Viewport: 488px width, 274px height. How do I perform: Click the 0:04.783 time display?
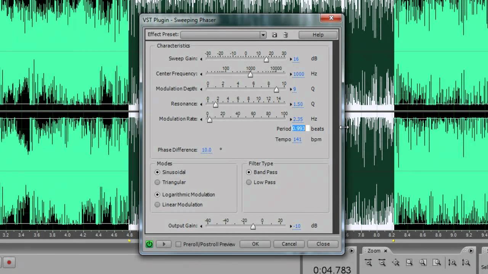click(332, 270)
